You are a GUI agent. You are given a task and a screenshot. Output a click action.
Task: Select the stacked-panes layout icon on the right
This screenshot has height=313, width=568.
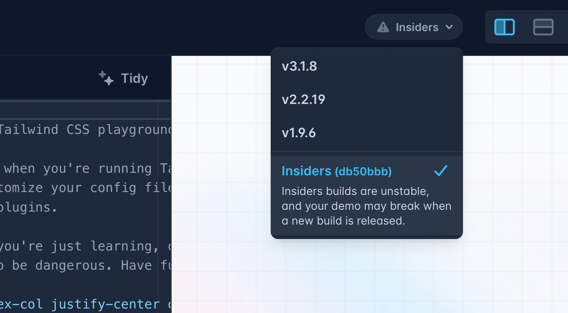[543, 27]
